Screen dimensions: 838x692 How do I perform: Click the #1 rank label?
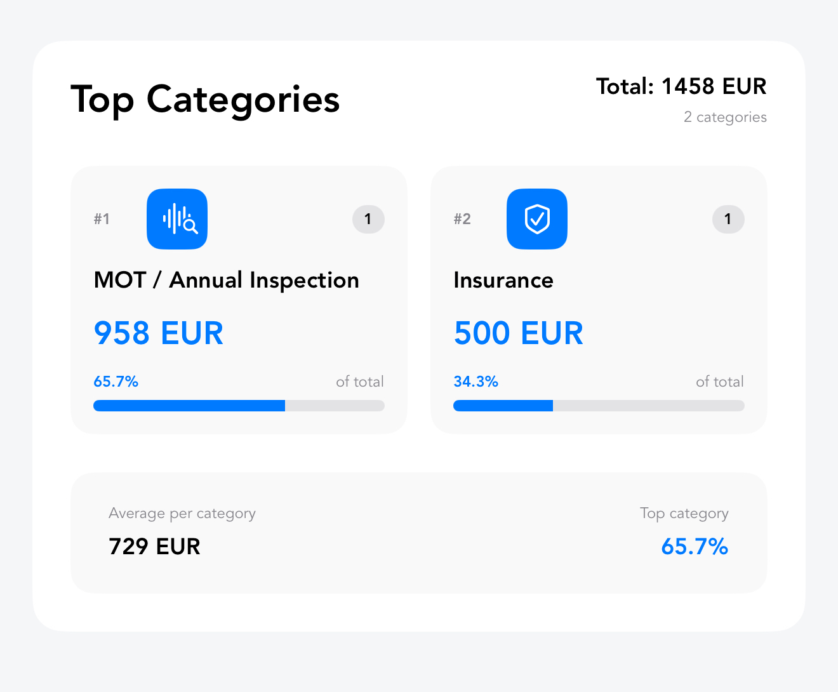coord(102,219)
